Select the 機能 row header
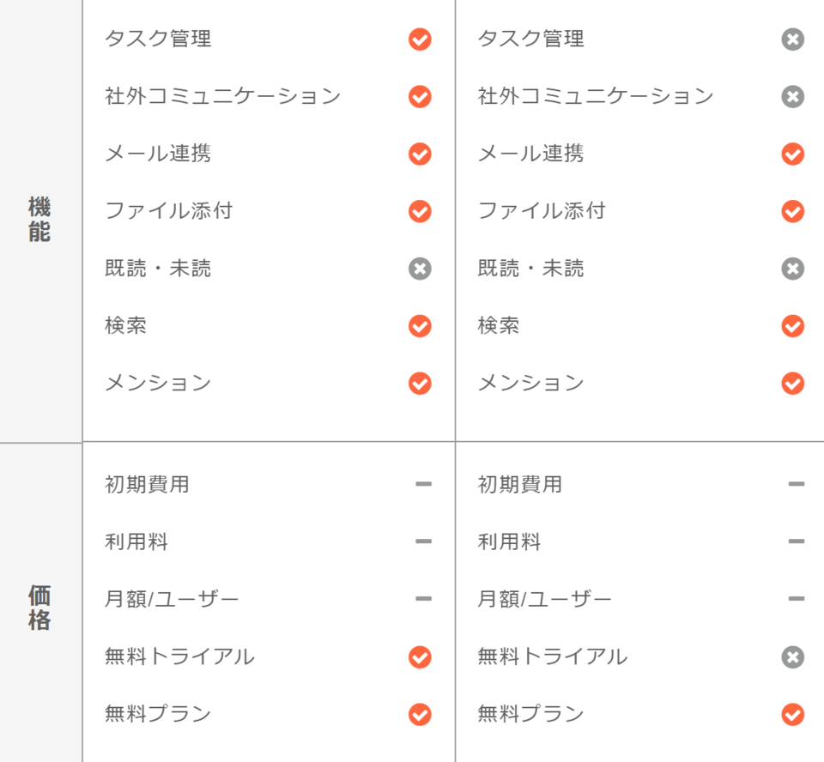This screenshot has height=762, width=824. (x=39, y=219)
